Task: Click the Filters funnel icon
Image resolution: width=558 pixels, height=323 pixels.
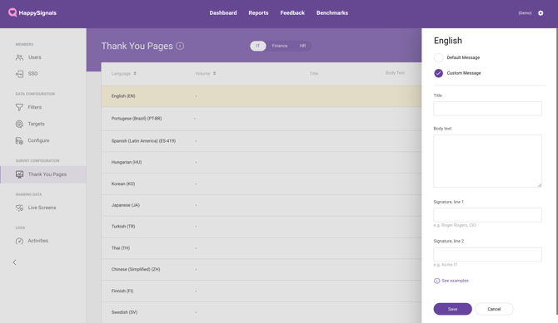Action: [20, 107]
